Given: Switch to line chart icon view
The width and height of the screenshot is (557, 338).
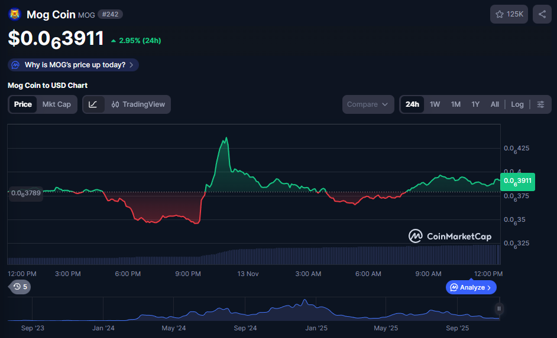Looking at the screenshot, I should [x=93, y=104].
